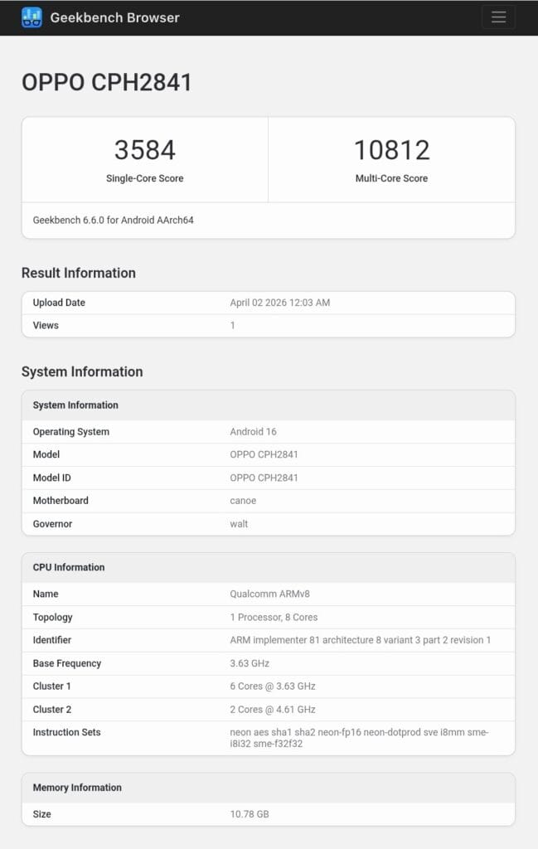Click the Motherboard value canoe
This screenshot has width=538, height=849.
pyautogui.click(x=243, y=501)
